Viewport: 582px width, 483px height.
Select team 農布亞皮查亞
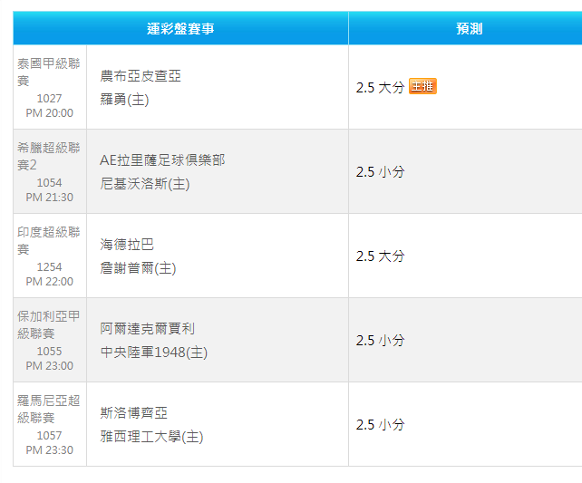pos(141,76)
